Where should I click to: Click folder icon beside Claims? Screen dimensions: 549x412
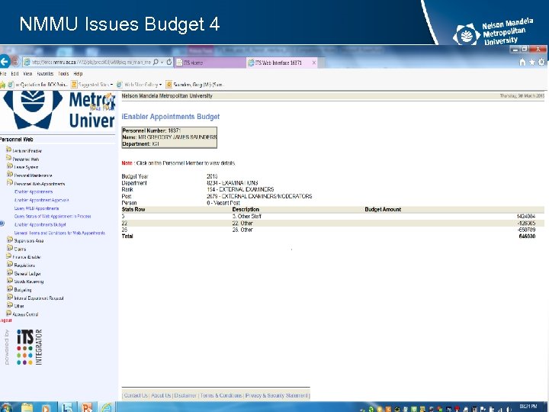(10, 248)
